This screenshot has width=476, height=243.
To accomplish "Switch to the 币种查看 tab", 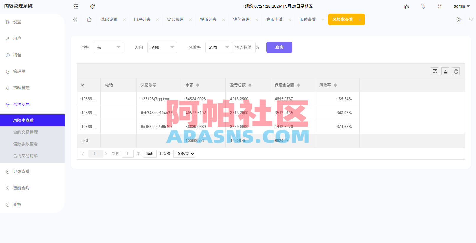I will (x=308, y=20).
